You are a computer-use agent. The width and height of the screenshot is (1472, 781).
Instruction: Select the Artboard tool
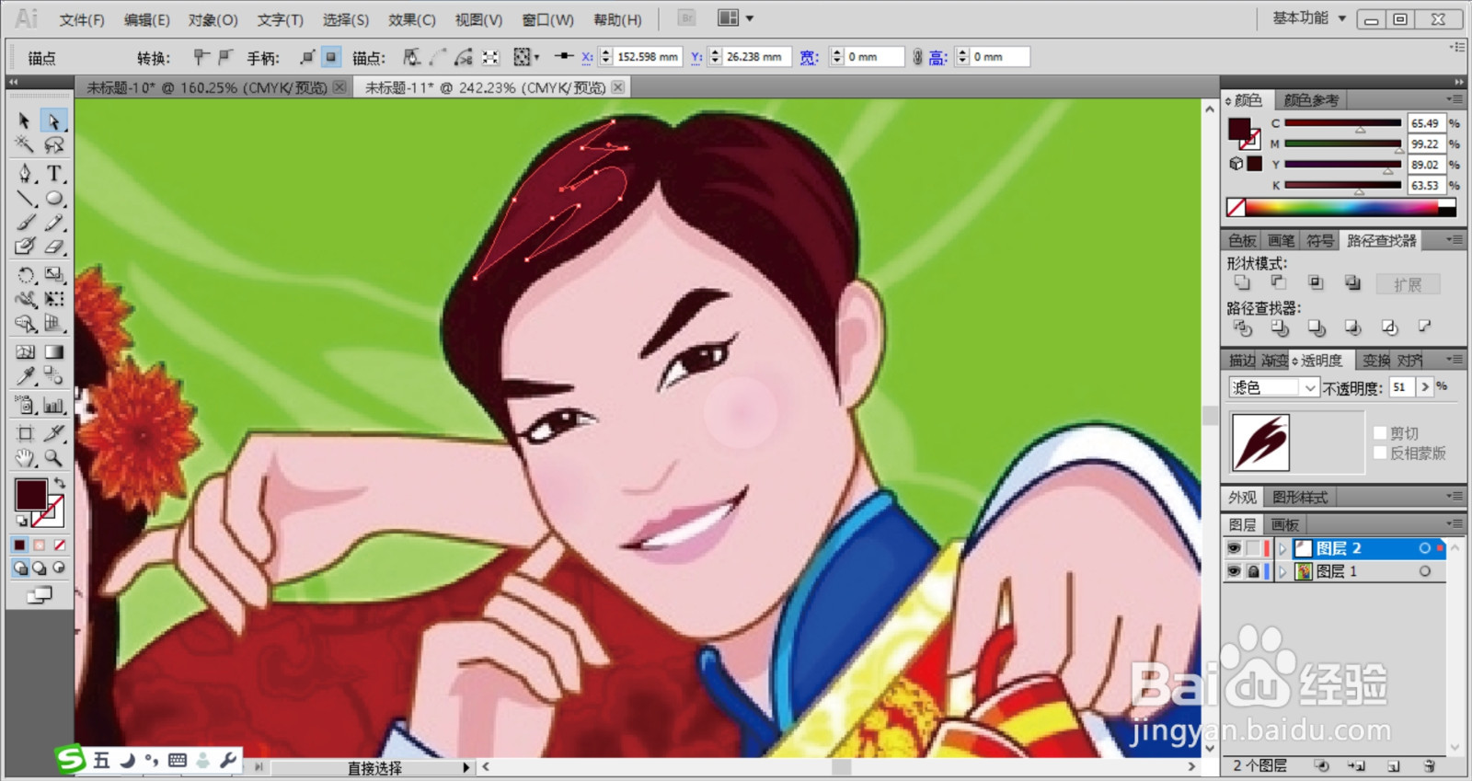[x=25, y=433]
